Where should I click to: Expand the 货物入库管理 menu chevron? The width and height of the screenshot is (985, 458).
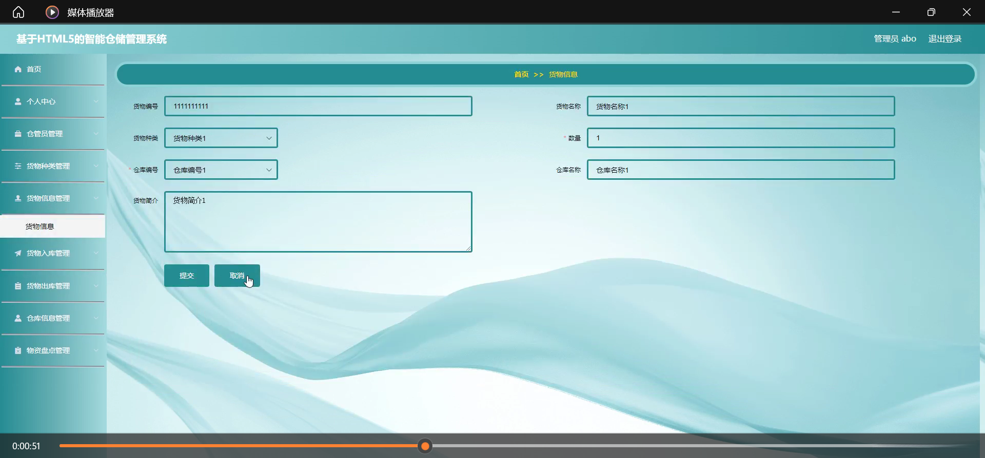coord(96,253)
